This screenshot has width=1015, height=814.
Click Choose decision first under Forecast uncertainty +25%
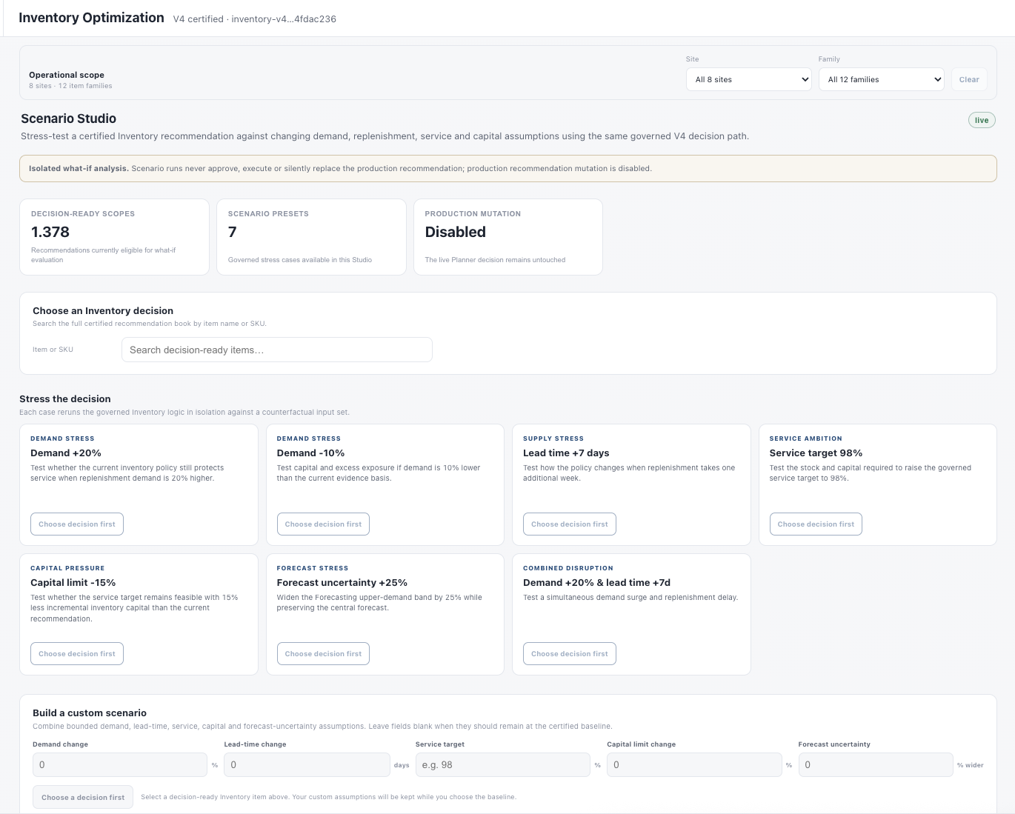tap(323, 654)
